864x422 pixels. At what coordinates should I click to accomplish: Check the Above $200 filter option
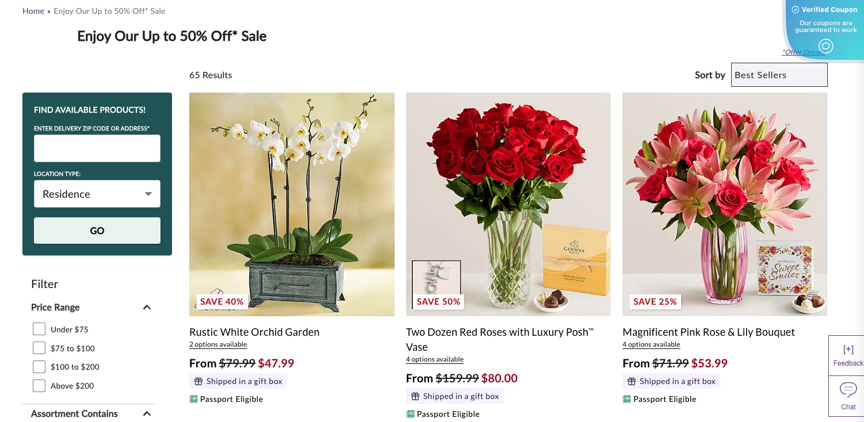[x=39, y=385]
